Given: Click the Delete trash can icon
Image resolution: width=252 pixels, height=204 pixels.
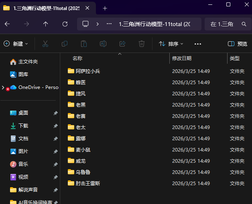Looking at the screenshot, I should tap(142, 44).
